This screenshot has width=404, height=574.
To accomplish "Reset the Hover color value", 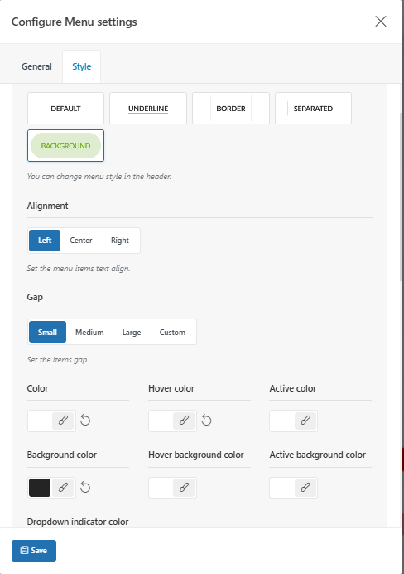I will tap(207, 421).
